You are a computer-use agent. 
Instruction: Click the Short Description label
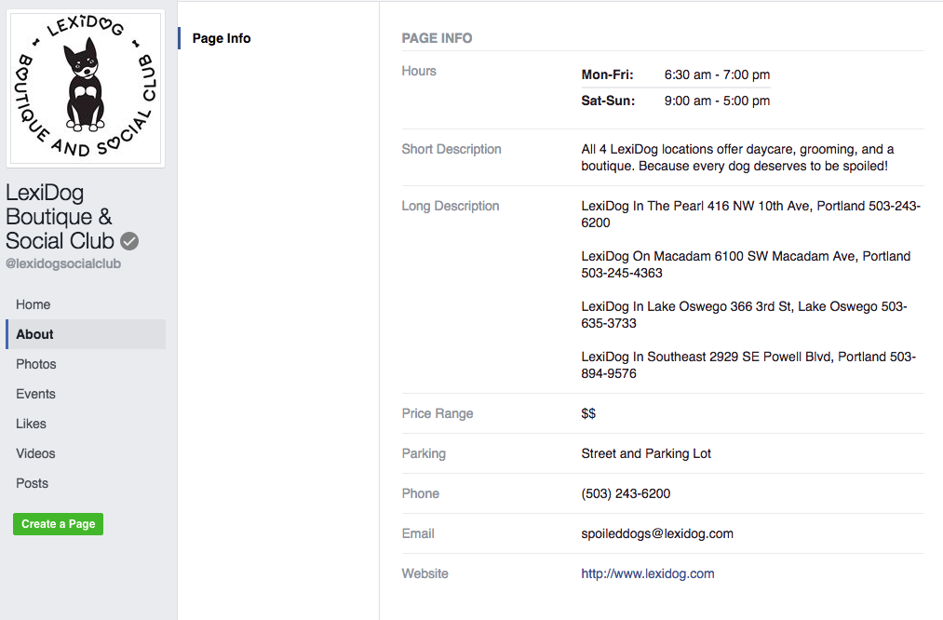(x=451, y=149)
